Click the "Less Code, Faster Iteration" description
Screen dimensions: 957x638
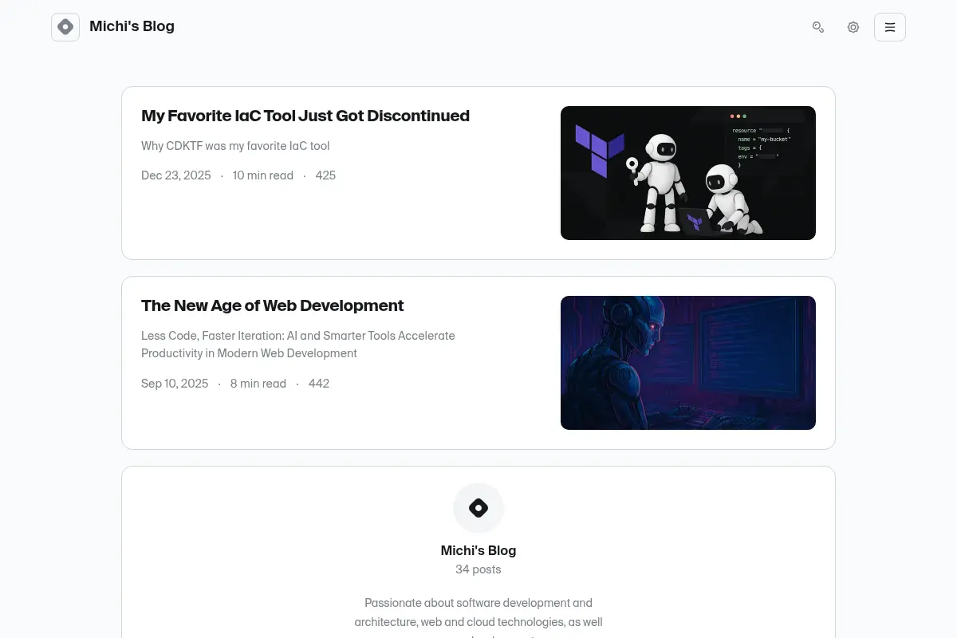[x=298, y=345]
